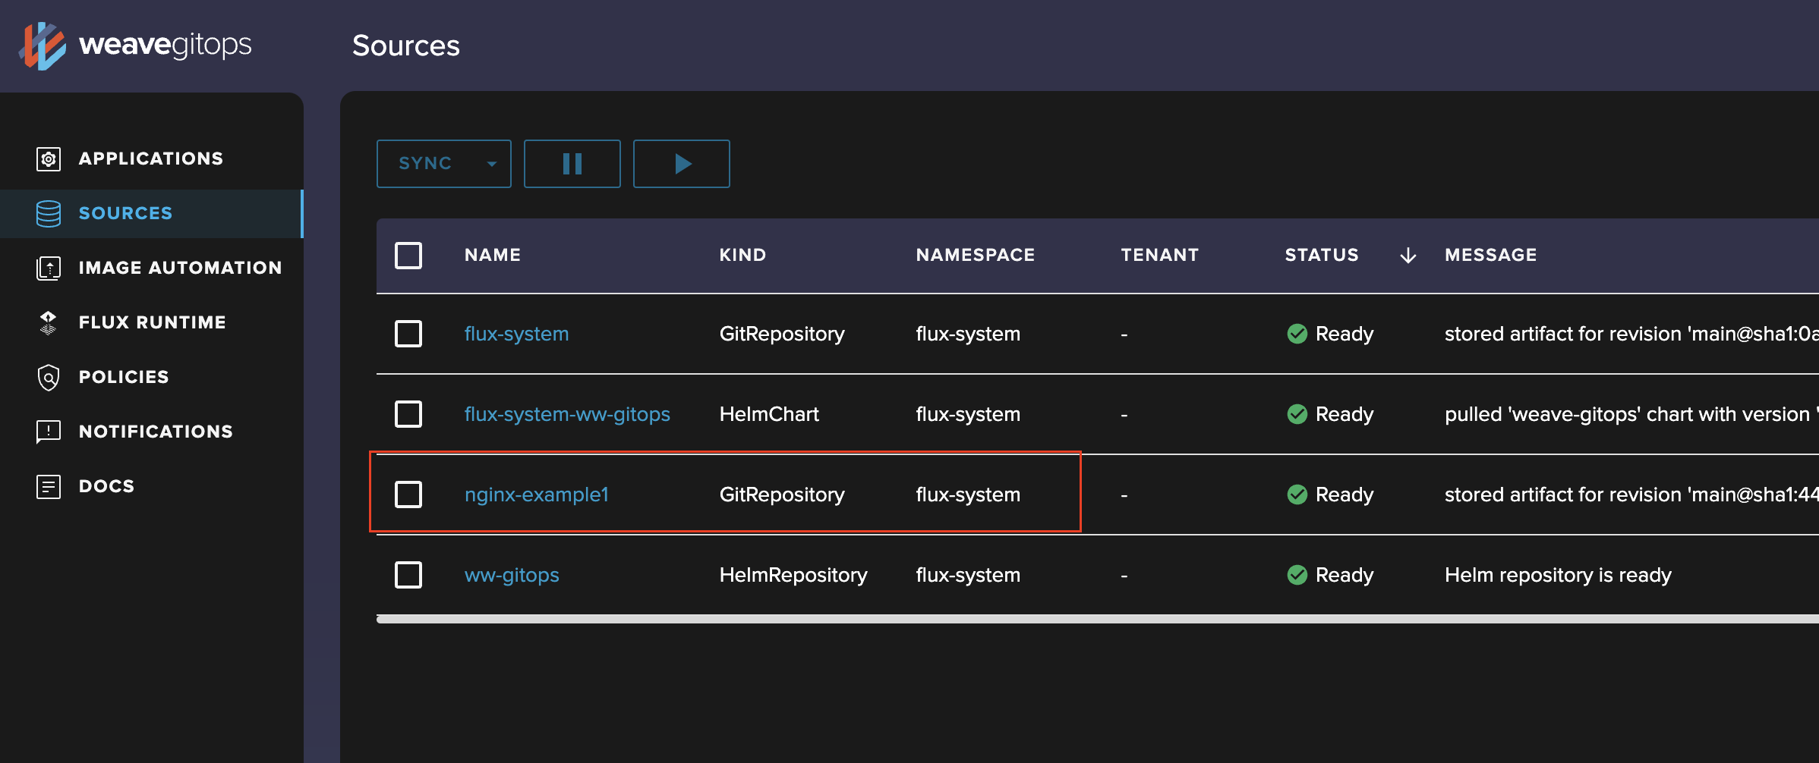Viewport: 1819px width, 763px height.
Task: Toggle the select-all checkbox in table header
Action: pyautogui.click(x=408, y=256)
